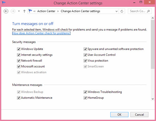Viewport: 156px width, 121px height.
Task: Toggle Automatic Maintenance checkbox
Action: [x=19, y=98]
